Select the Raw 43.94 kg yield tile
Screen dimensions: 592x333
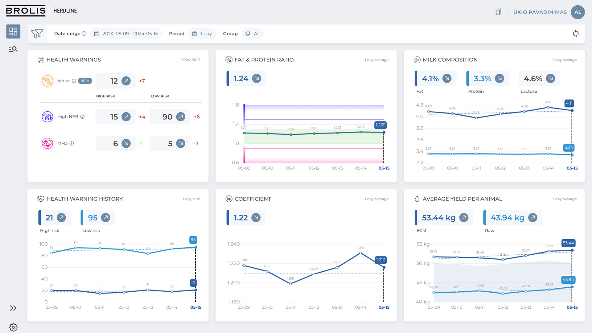[512, 218]
